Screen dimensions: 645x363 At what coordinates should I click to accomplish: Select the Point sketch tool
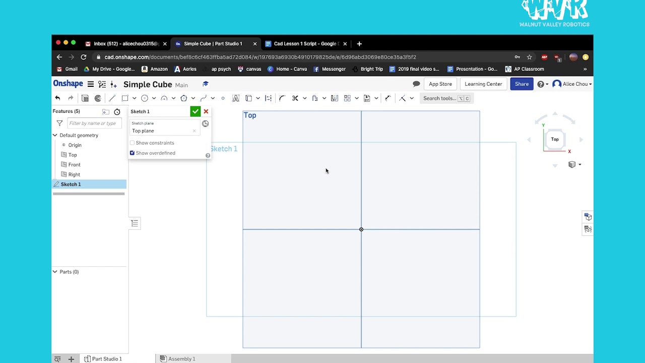[223, 98]
